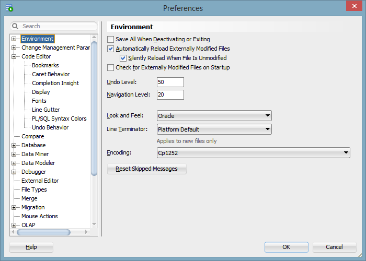Expand the Migration tree node
366x261 pixels.
14,207
